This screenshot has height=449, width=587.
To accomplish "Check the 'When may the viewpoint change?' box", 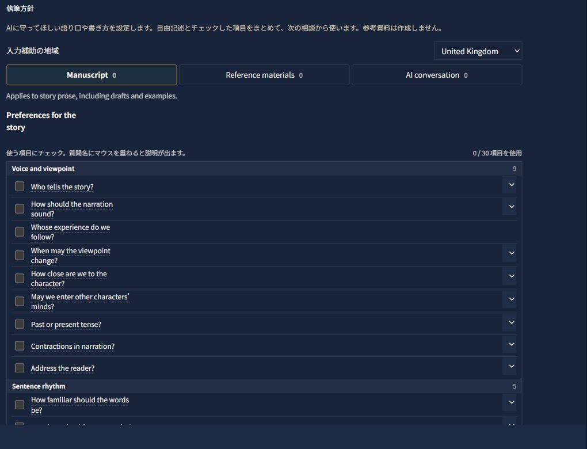I will point(20,255).
